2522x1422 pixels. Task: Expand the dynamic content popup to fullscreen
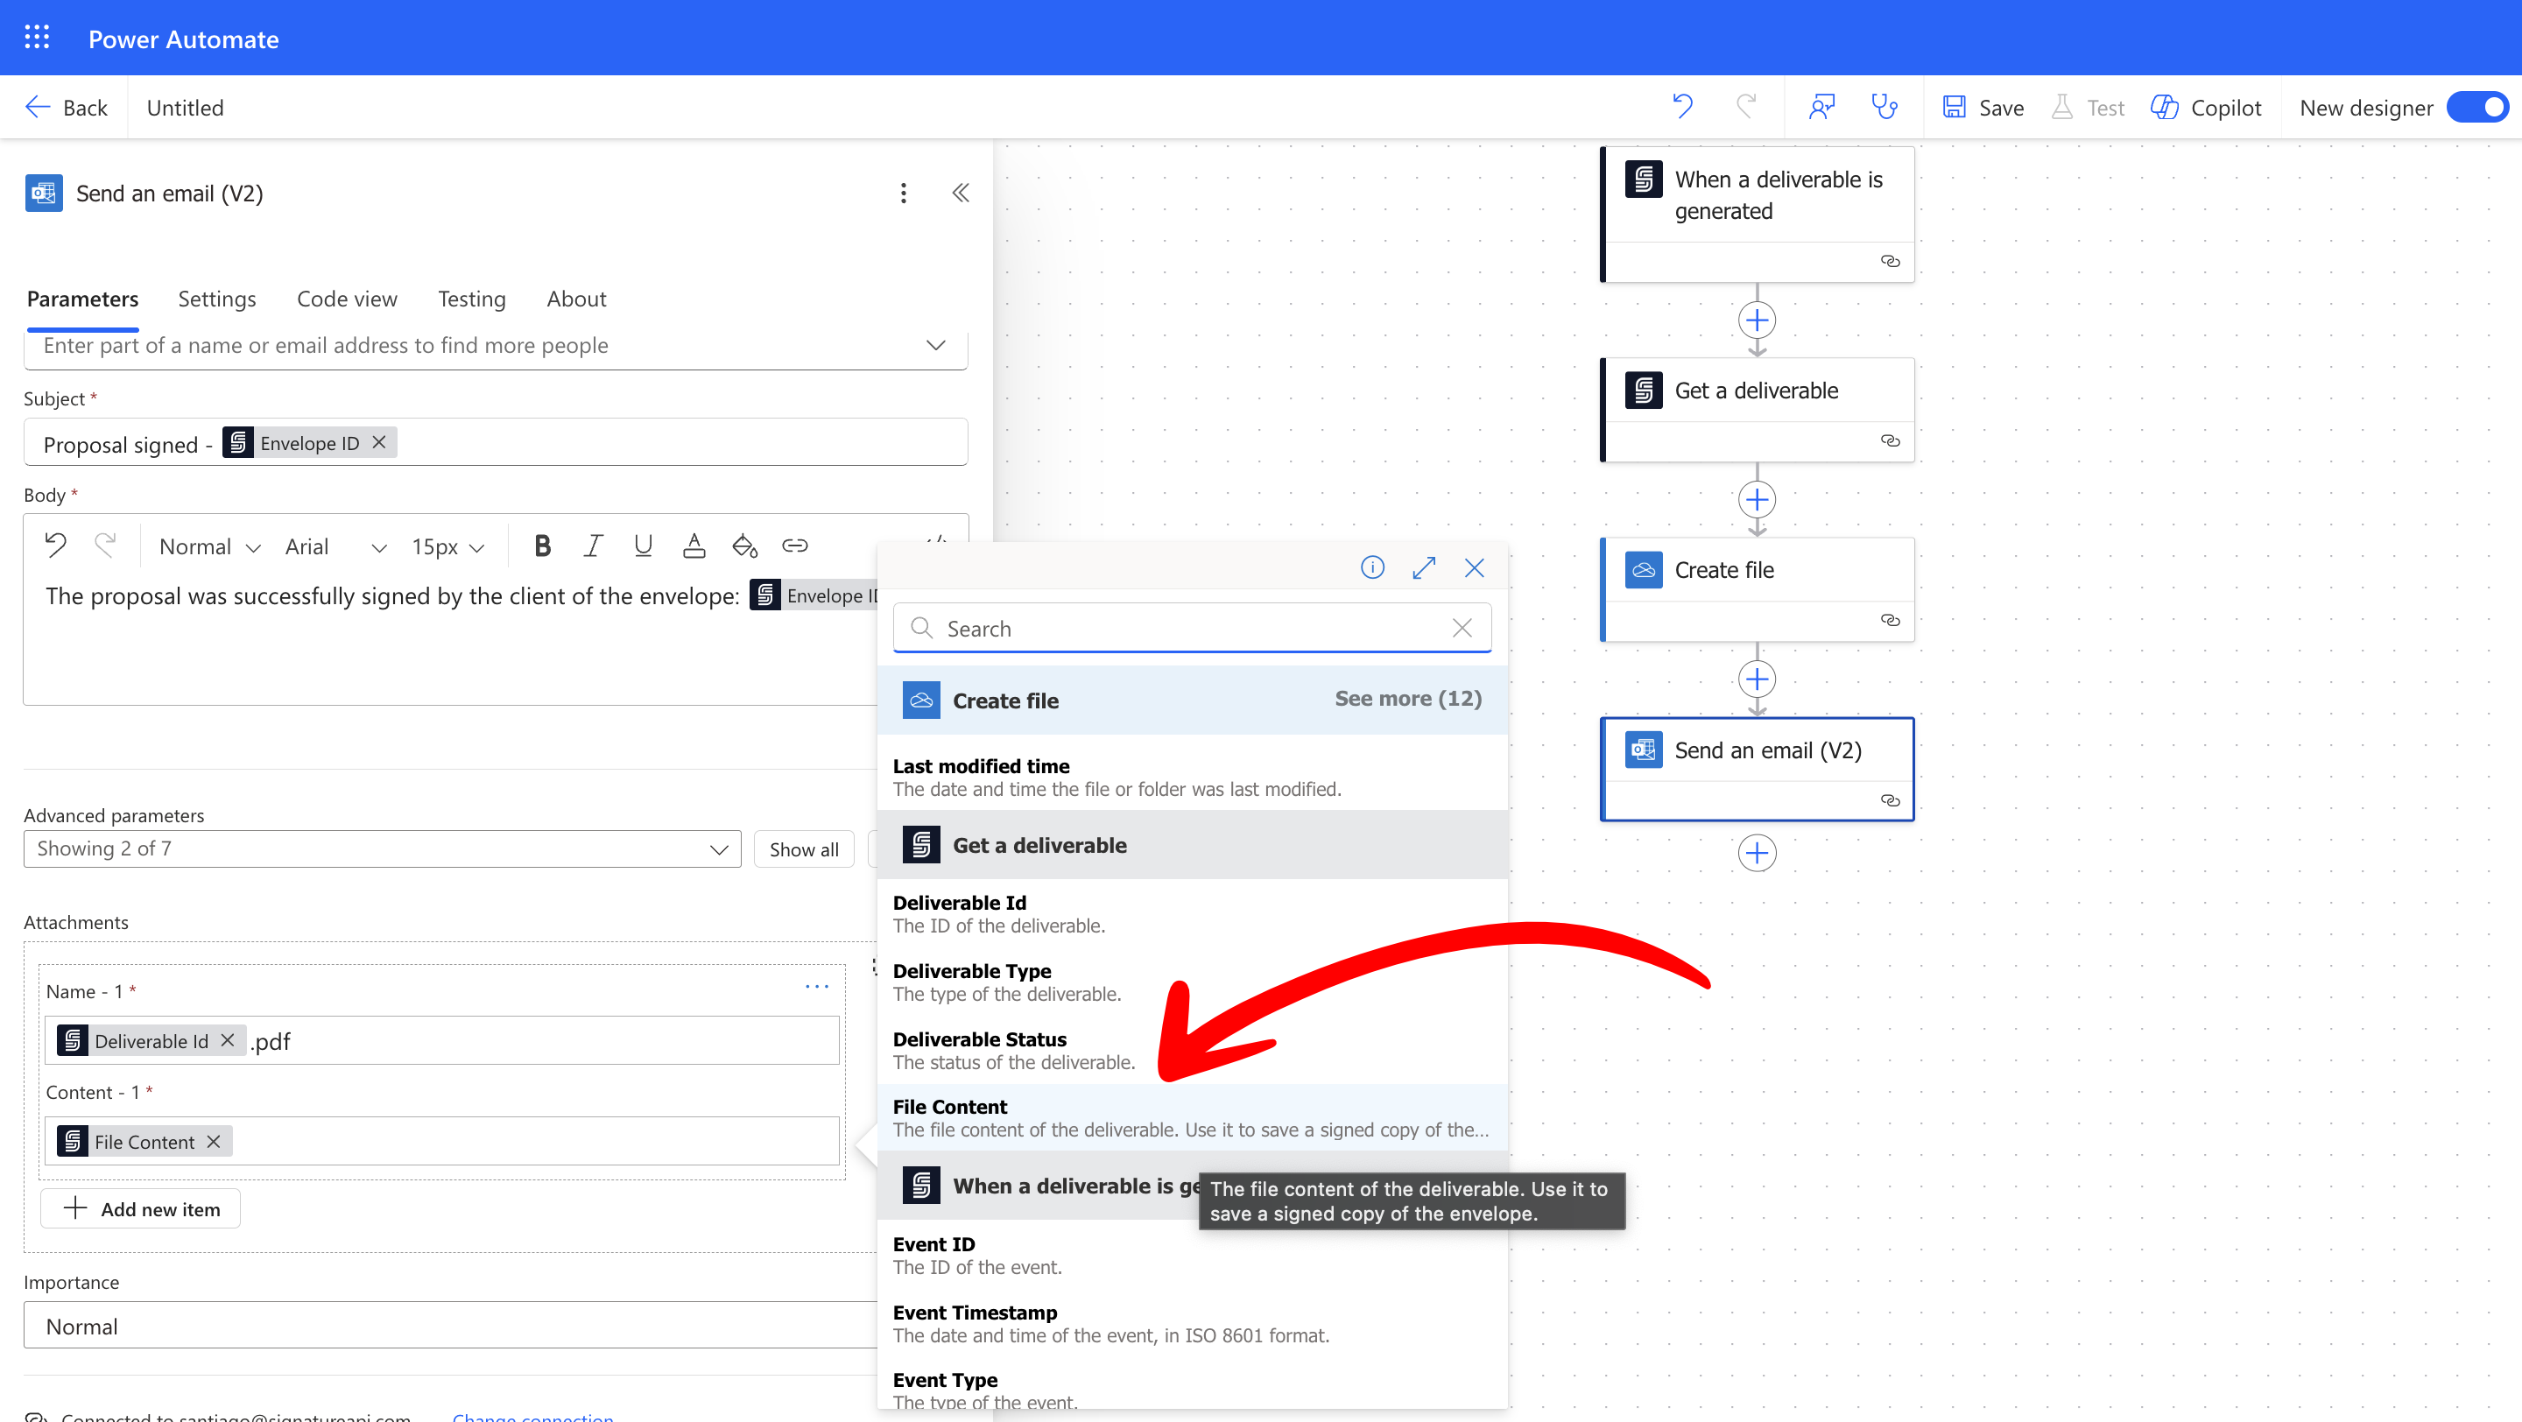tap(1424, 567)
